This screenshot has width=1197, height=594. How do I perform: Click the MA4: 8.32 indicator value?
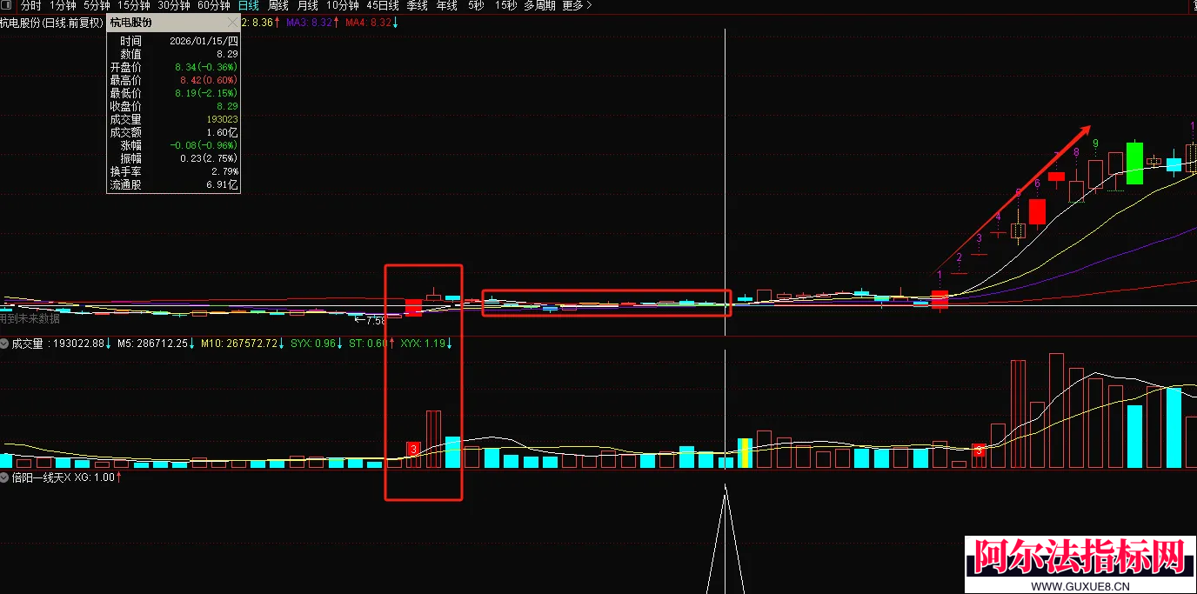[369, 23]
